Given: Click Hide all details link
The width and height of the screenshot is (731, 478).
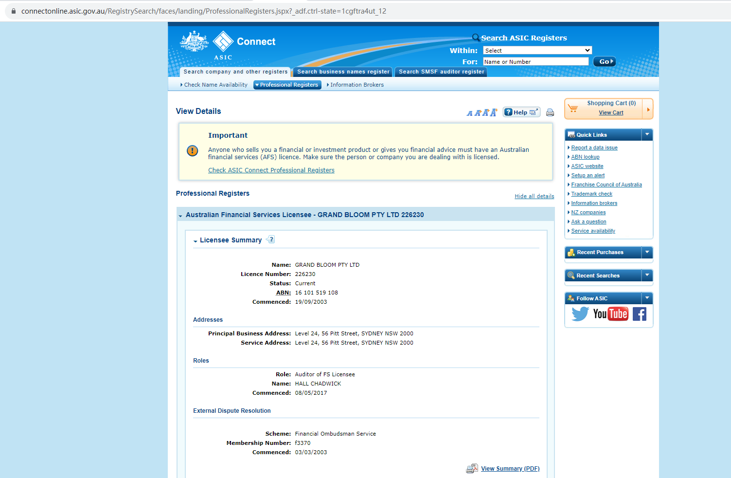Looking at the screenshot, I should click(x=535, y=196).
